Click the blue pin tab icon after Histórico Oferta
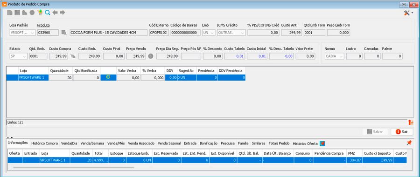420x177 pixels. [x=322, y=143]
